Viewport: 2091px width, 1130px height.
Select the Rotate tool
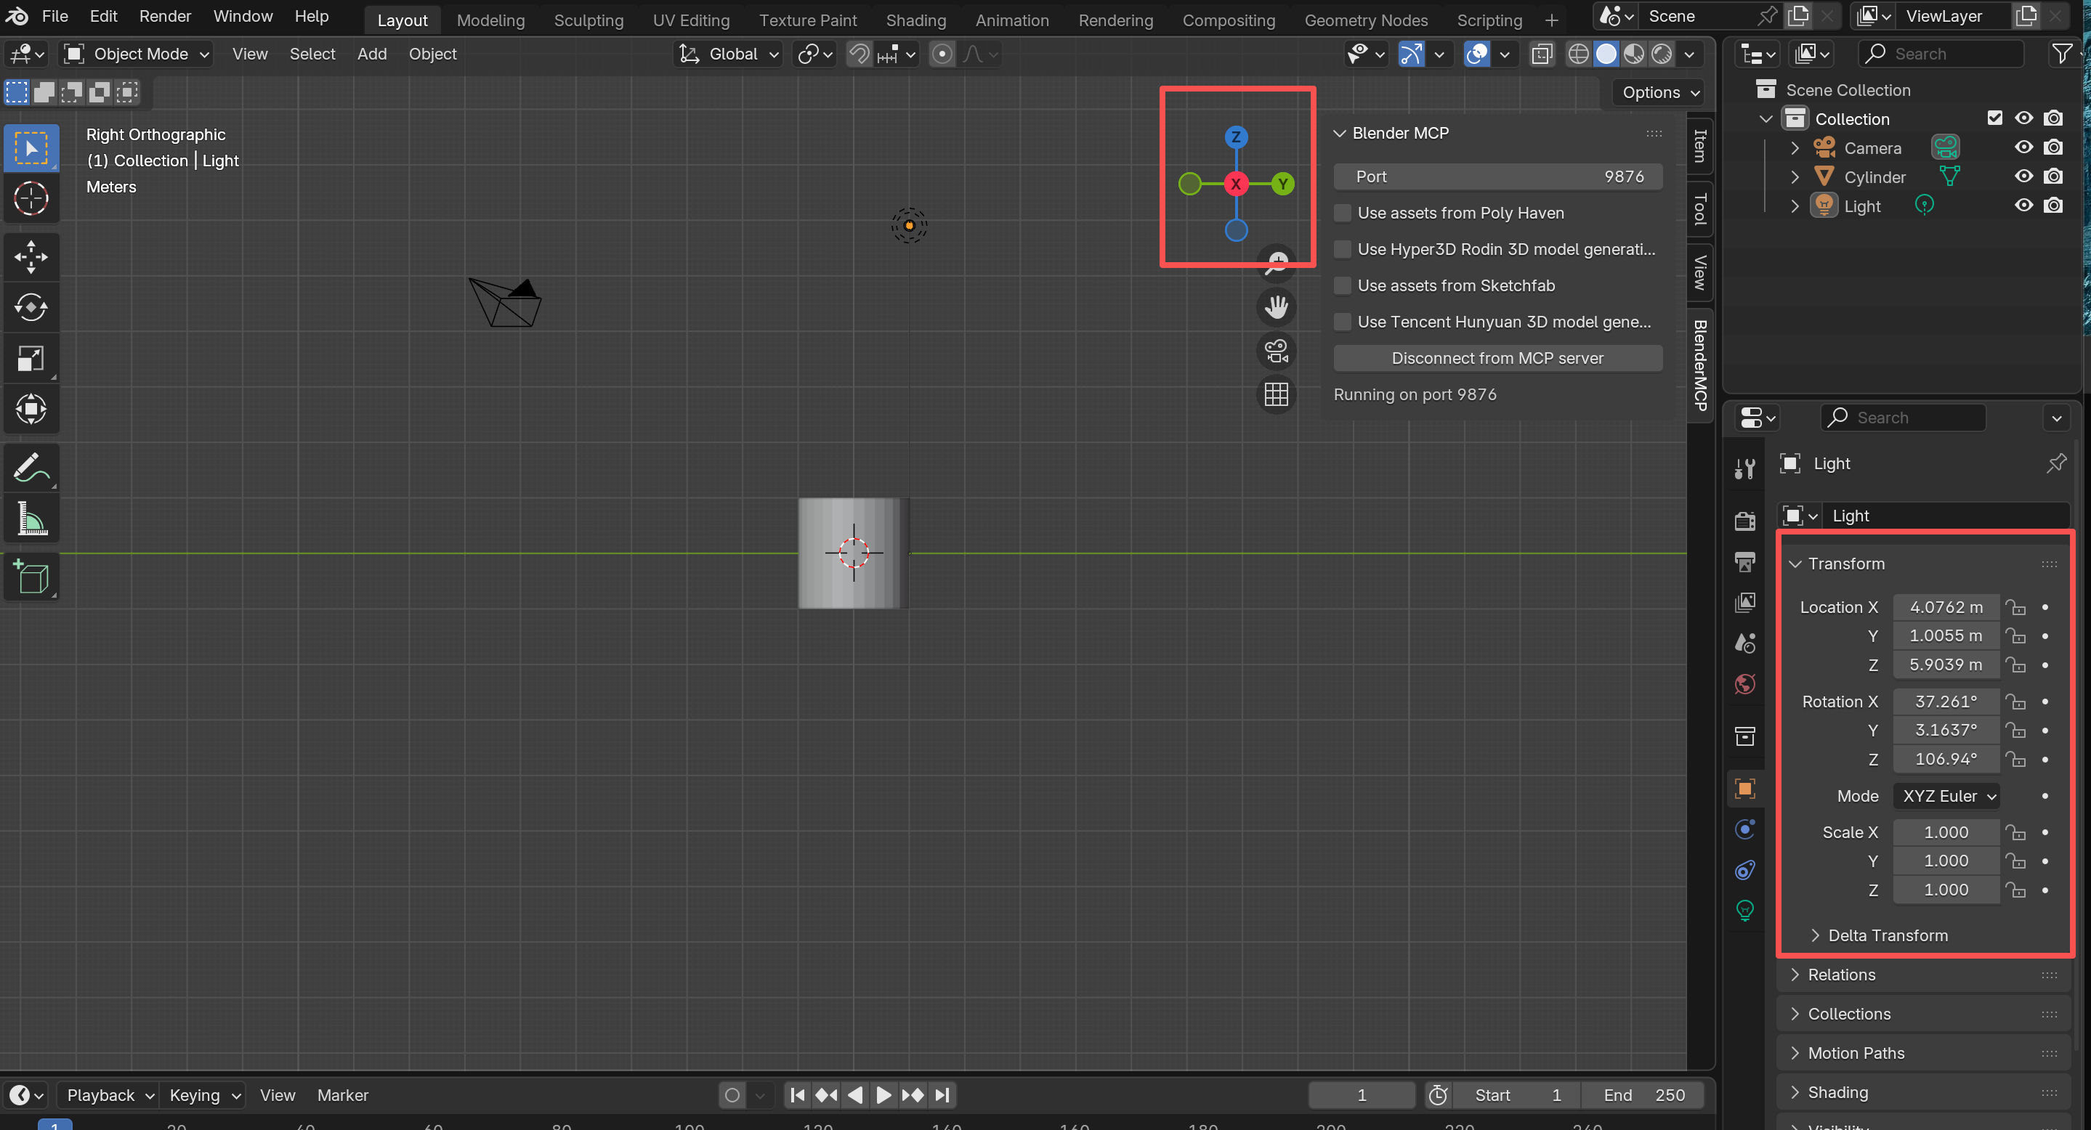tap(31, 307)
